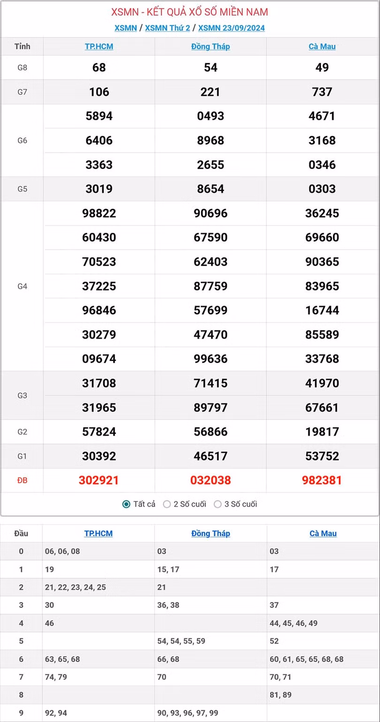This screenshot has width=380, height=722.
Task: Select the '2 Số cuối' radio option
Action: click(167, 504)
